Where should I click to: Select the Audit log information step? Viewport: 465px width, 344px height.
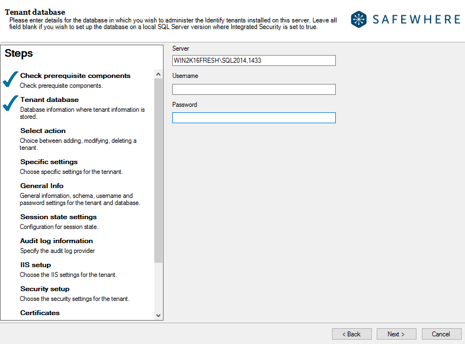tap(56, 241)
